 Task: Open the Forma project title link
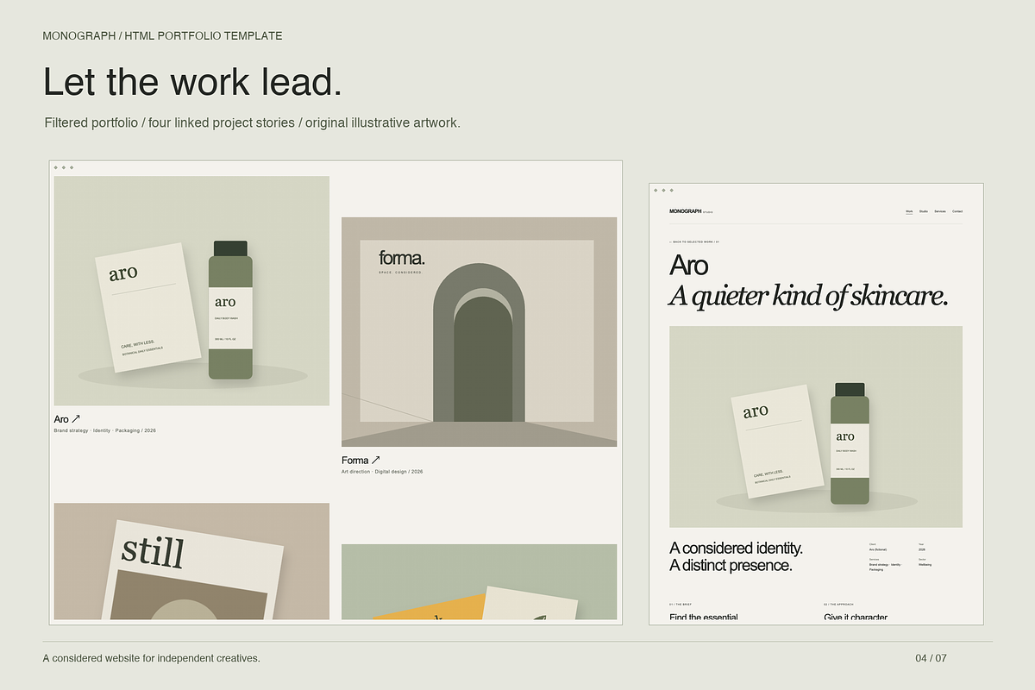[355, 461]
